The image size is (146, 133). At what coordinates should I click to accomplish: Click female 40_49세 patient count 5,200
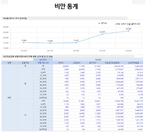point(66,117)
